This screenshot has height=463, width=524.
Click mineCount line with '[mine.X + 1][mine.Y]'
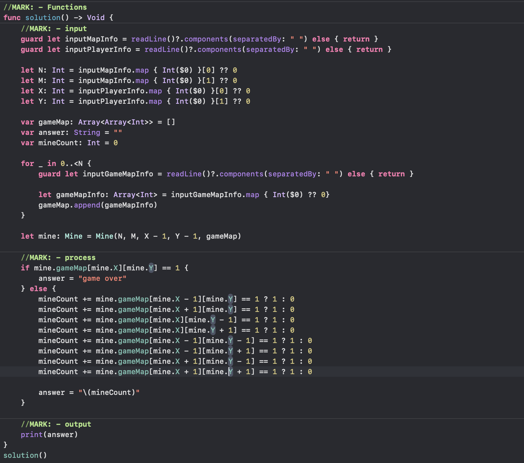(x=167, y=309)
